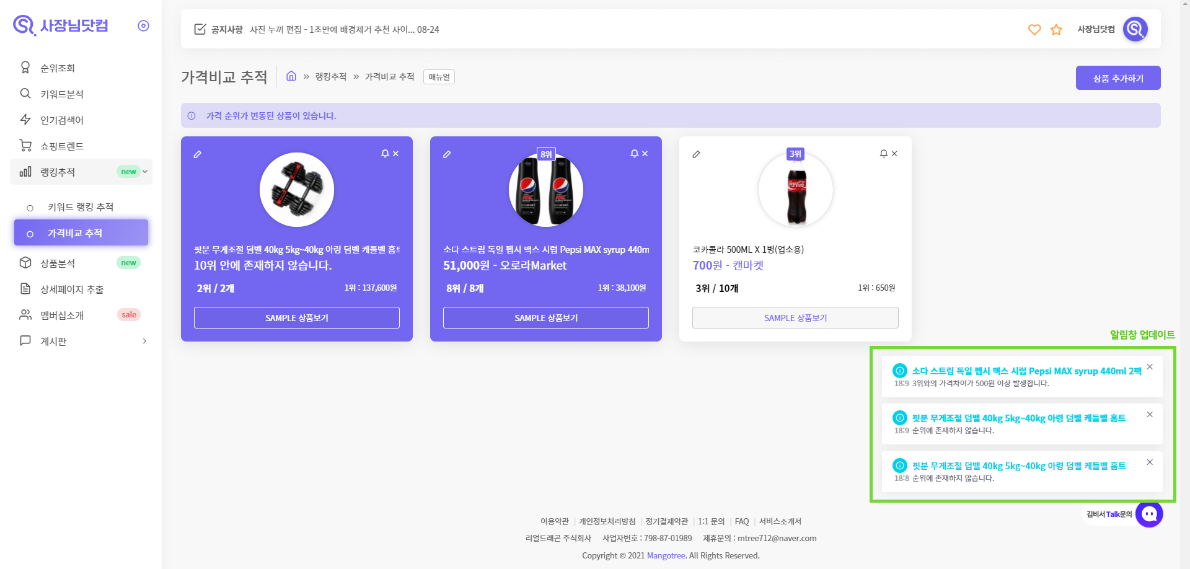Click the 사장님닷컴 logo

[x=60, y=25]
